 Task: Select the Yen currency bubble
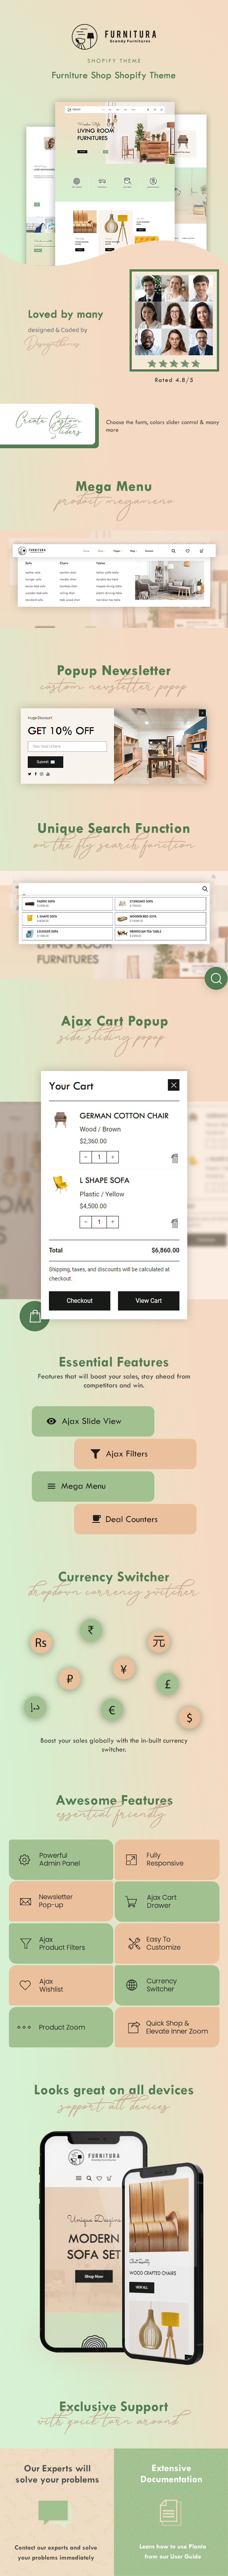(124, 1668)
